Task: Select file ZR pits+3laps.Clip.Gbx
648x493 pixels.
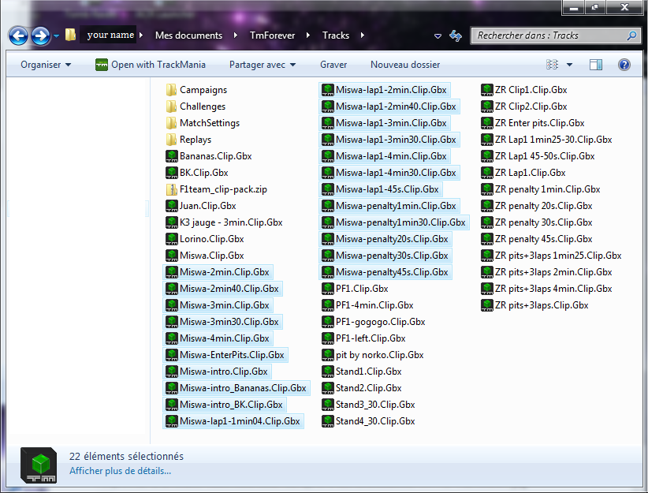Action: (x=535, y=304)
